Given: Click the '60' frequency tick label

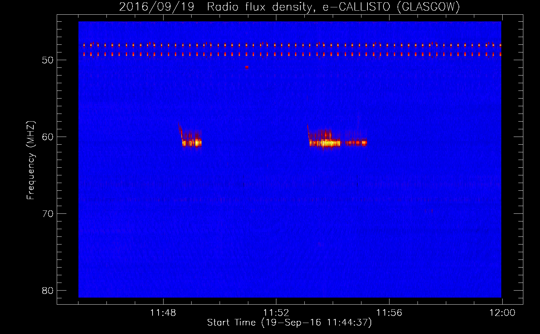Looking at the screenshot, I should (x=48, y=137).
